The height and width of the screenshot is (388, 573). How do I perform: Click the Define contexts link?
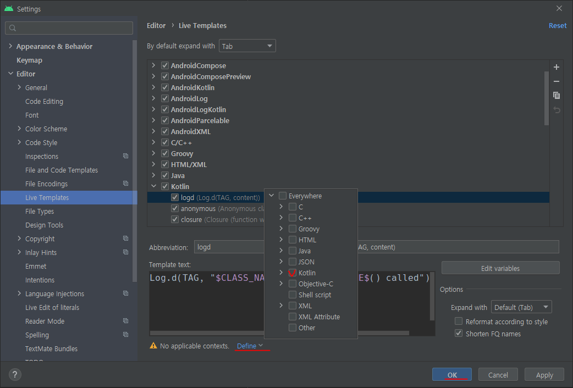[250, 346]
